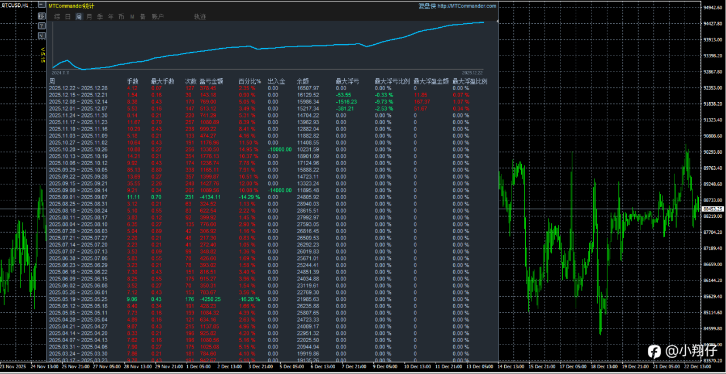726x374 pixels.
Task: Select the M tab
Action: [132, 17]
